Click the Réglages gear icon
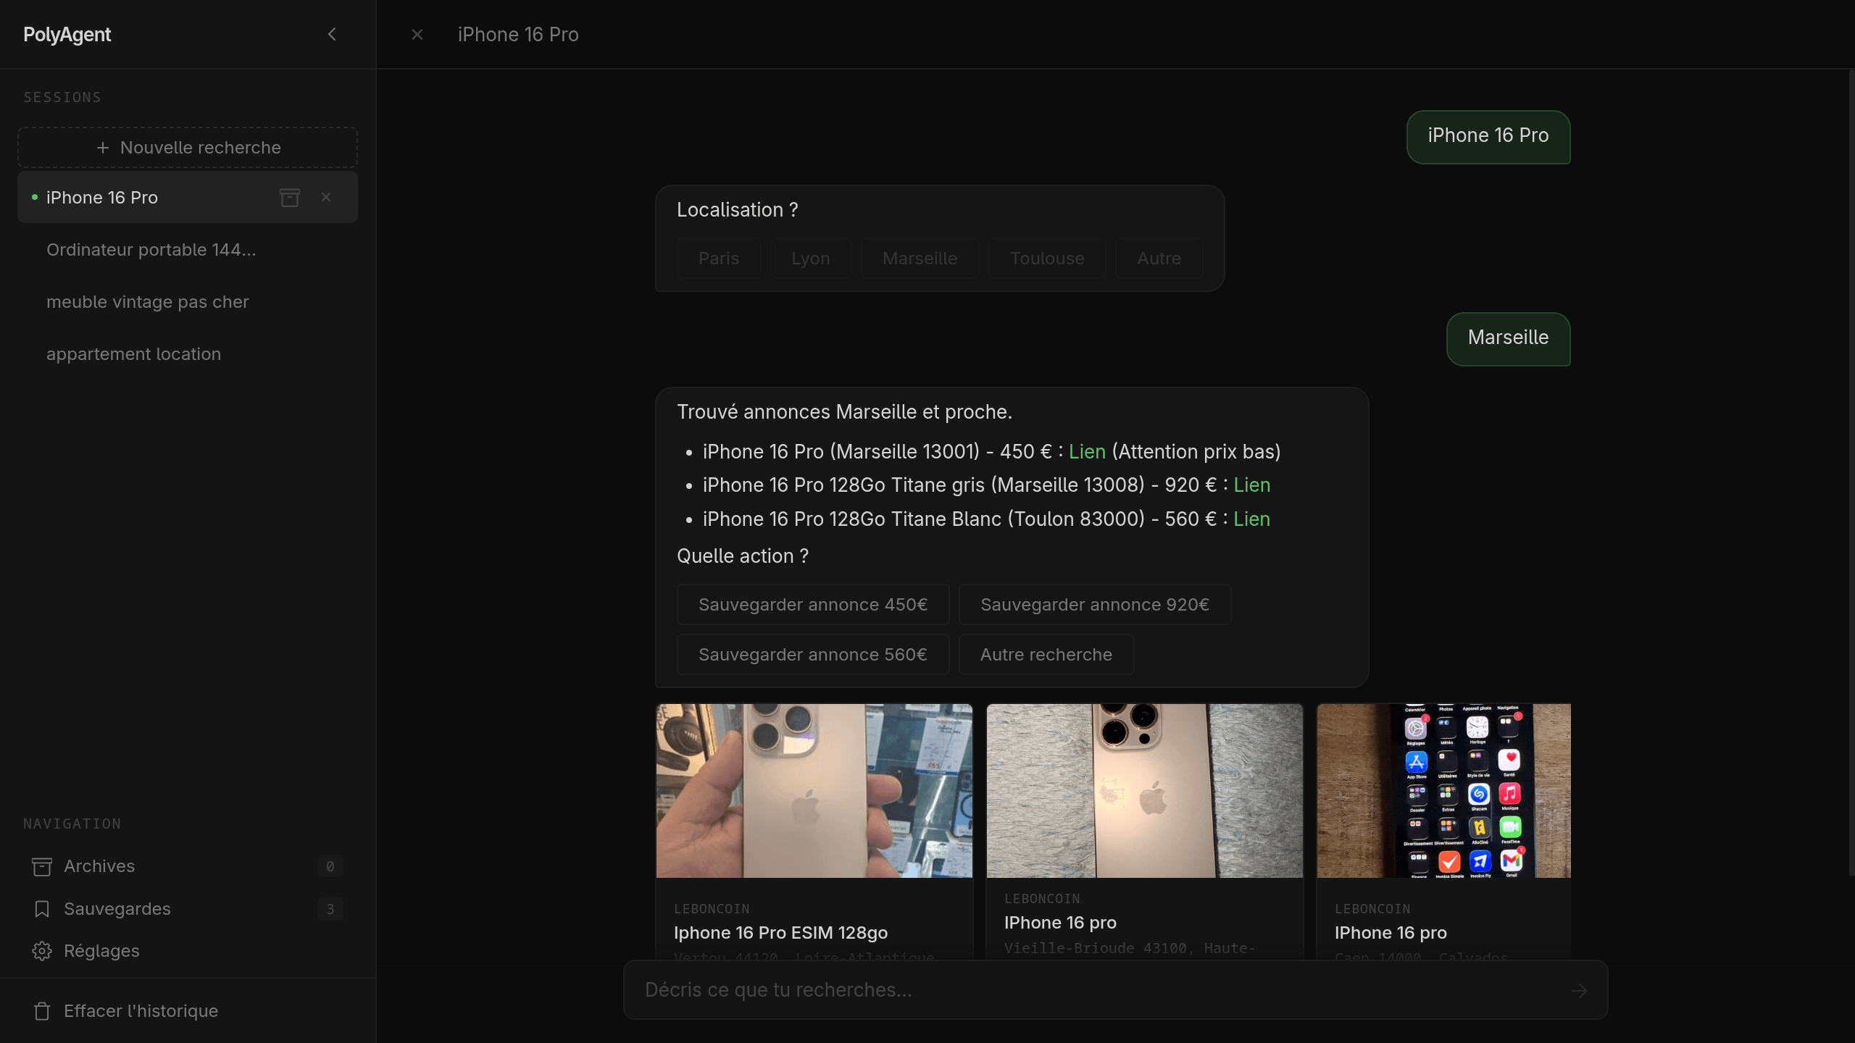This screenshot has width=1855, height=1043. [x=42, y=951]
